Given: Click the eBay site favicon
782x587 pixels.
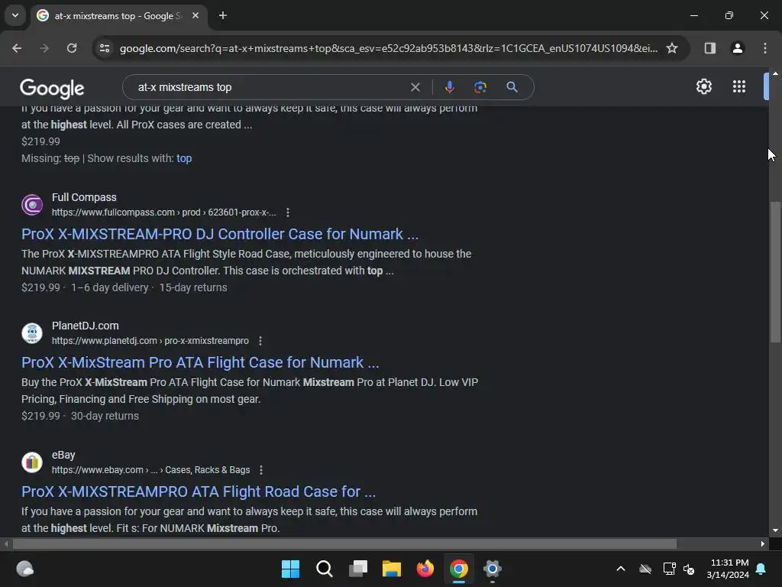Looking at the screenshot, I should (x=32, y=462).
